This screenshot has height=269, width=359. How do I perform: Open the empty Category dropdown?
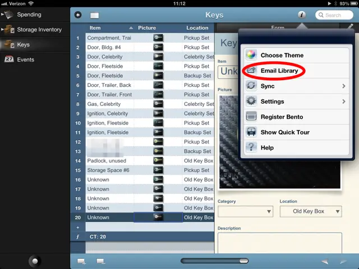245,211
